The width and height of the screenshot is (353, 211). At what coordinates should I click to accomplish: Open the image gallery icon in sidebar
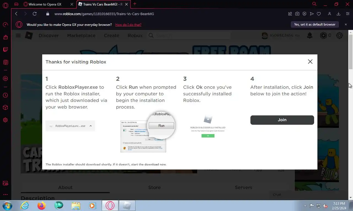[x=5, y=183]
